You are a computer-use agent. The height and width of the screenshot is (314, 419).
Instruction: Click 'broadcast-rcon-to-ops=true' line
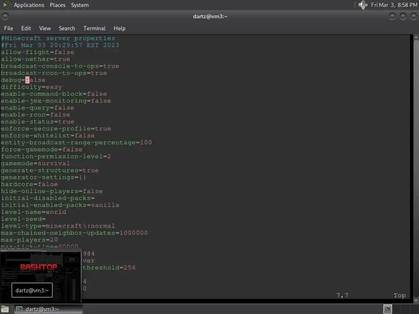pos(54,73)
